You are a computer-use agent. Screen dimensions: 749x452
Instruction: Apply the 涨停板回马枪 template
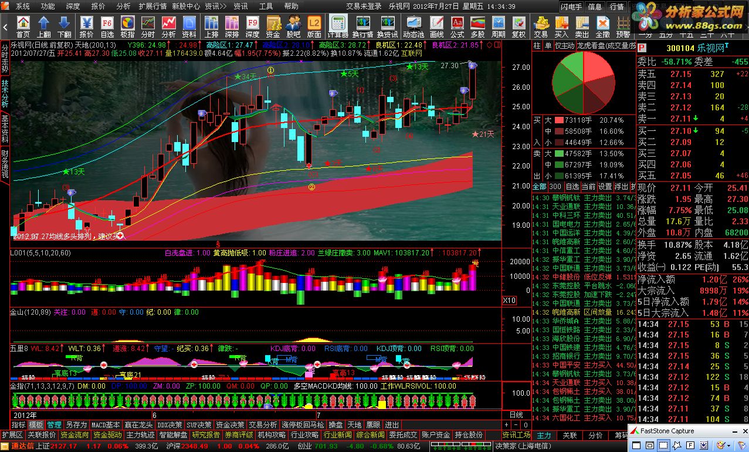point(303,424)
